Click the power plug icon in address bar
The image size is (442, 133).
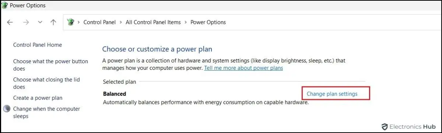(70, 22)
